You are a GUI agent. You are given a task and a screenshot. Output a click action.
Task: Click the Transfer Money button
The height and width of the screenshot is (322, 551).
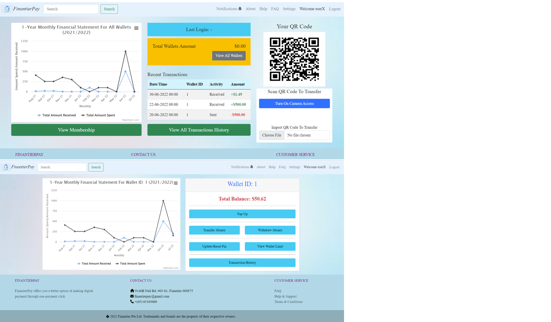pos(215,230)
